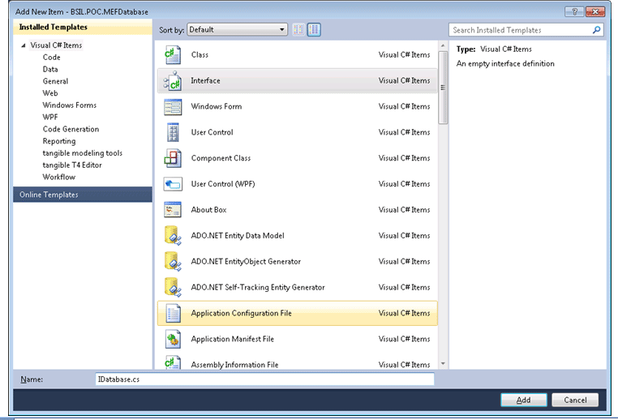Choose the ADO.NET Self-Tracking Entity Generator icon
The height and width of the screenshot is (420, 618).
pyautogui.click(x=173, y=287)
